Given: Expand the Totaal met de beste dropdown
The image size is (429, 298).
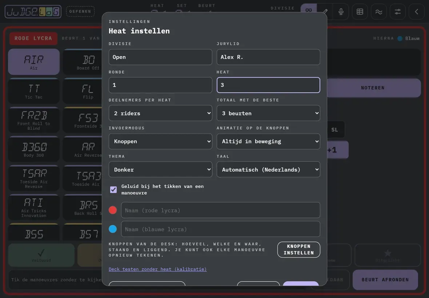Looking at the screenshot, I should pos(268,113).
